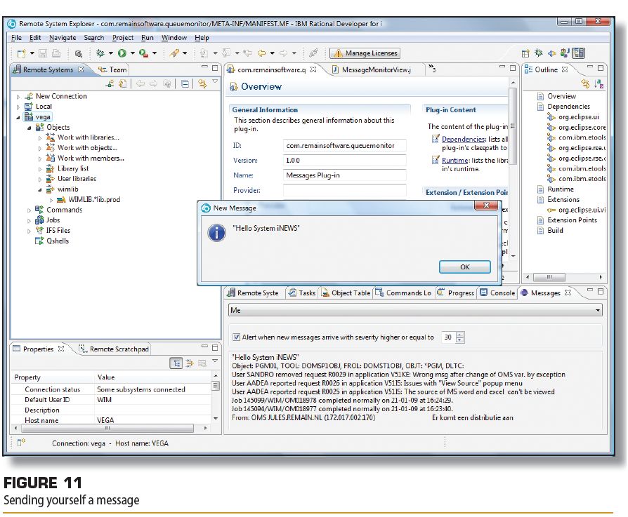Click the New wizard toolbar icon

pyautogui.click(x=22, y=53)
